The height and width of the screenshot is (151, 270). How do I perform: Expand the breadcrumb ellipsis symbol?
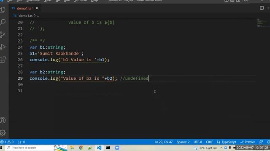(38, 16)
